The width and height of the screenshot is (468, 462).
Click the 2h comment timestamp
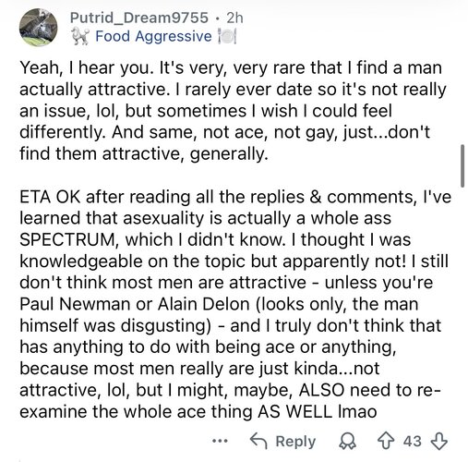234,18
